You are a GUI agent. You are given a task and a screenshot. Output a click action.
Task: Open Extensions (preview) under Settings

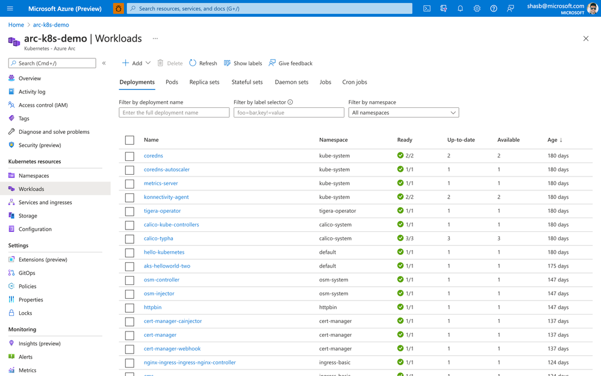pos(43,259)
